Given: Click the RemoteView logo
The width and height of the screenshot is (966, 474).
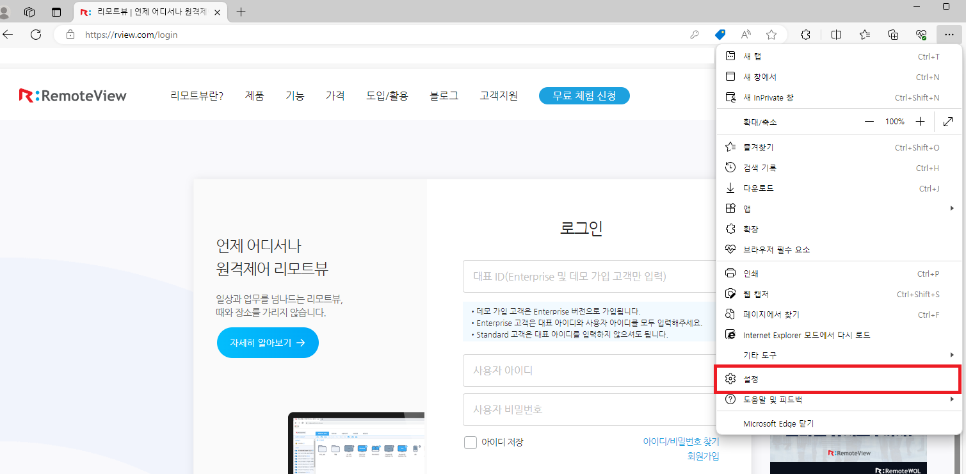Looking at the screenshot, I should click(73, 96).
